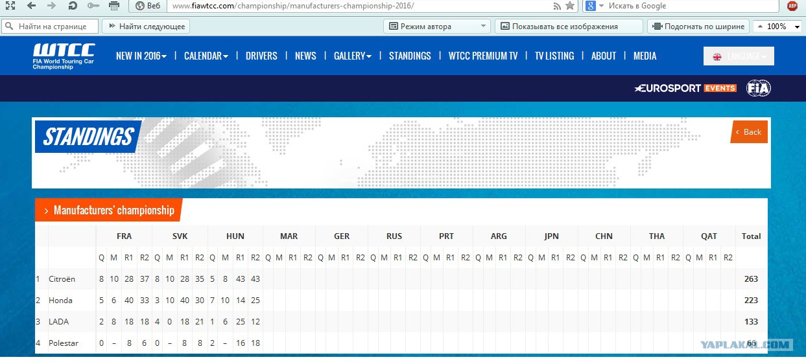Click the WTCC logo

click(x=64, y=56)
